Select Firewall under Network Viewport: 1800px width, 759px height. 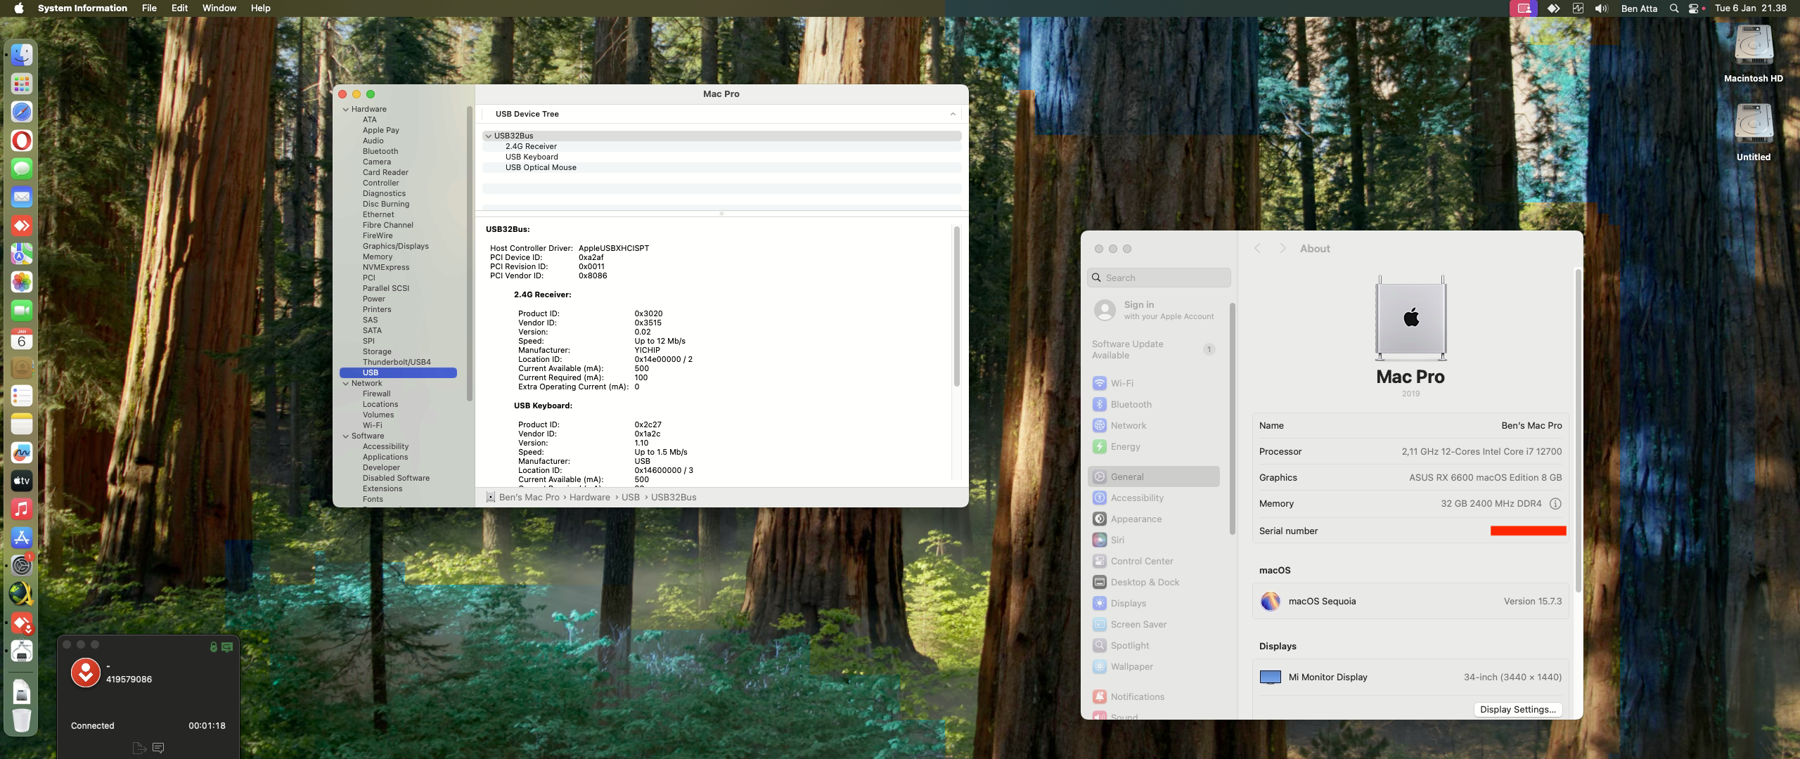click(x=376, y=394)
